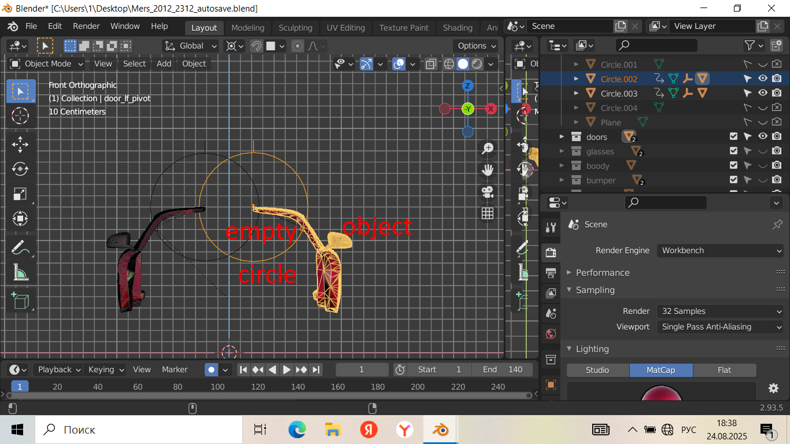Image resolution: width=790 pixels, height=444 pixels.
Task: Click the pan hand icon in viewport
Action: click(x=488, y=169)
